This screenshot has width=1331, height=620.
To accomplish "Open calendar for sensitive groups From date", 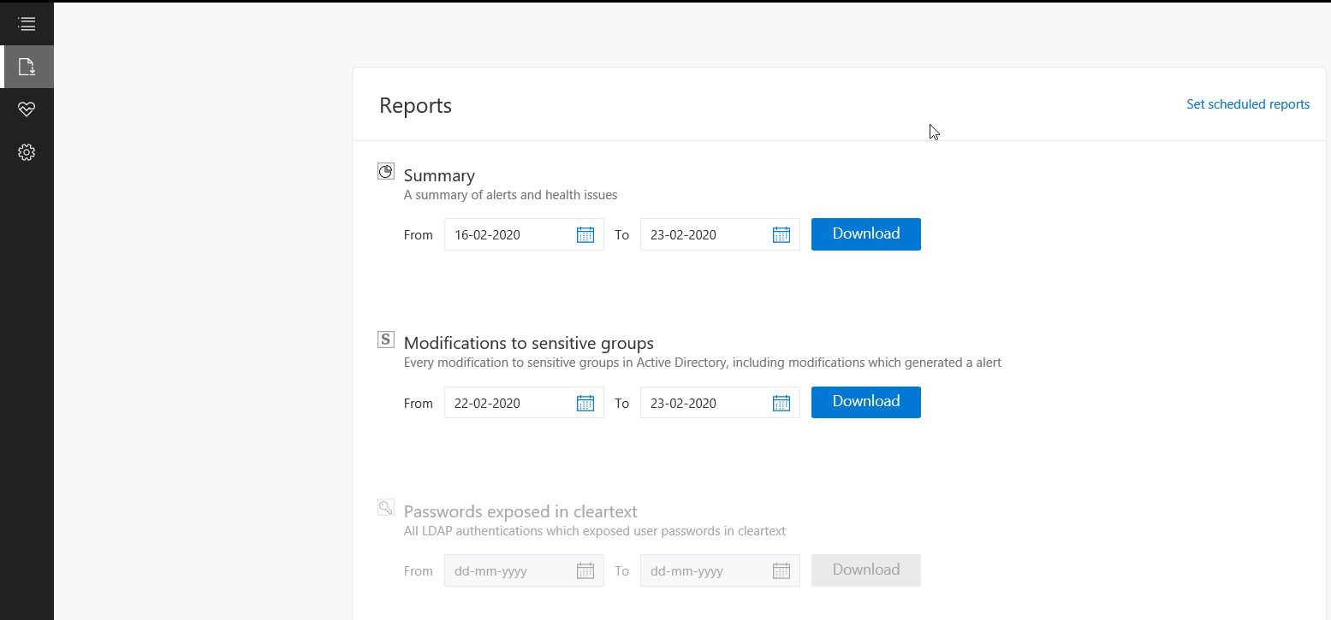I will [x=585, y=403].
